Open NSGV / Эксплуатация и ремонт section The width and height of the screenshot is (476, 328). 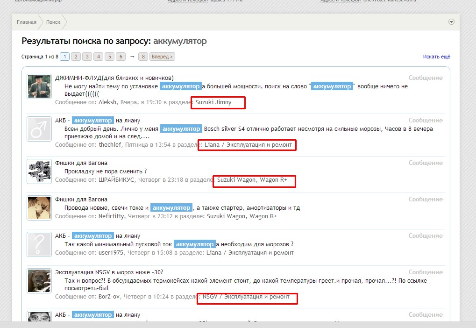pos(246,297)
